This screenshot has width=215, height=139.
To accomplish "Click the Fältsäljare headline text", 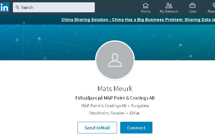I will pos(115,98).
